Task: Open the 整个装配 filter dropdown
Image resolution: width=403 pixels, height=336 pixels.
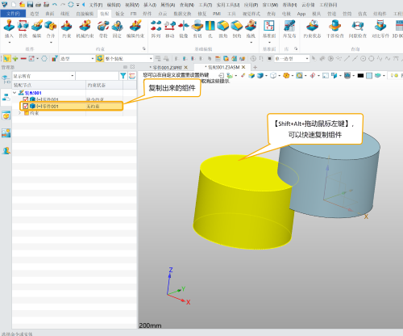Action: coord(128,58)
